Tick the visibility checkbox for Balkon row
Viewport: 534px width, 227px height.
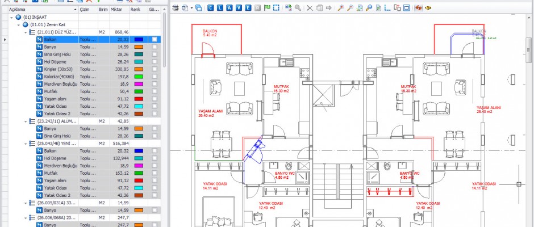pyautogui.click(x=155, y=40)
